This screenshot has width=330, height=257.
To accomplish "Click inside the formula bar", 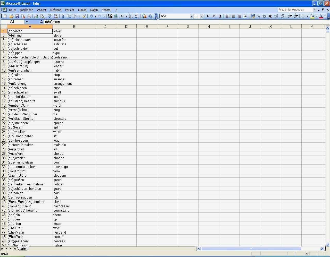I will click(103, 22).
